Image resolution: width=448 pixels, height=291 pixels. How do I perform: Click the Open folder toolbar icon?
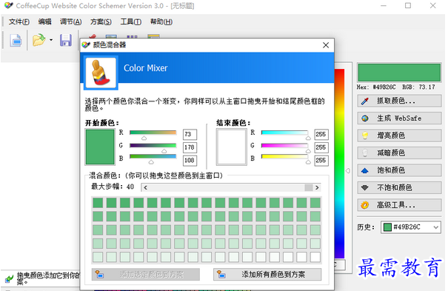[39, 40]
